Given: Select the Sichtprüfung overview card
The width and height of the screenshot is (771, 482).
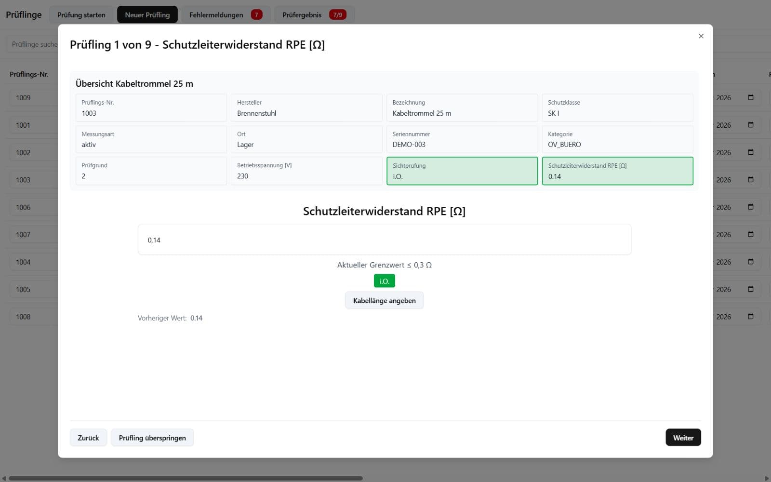Looking at the screenshot, I should (x=462, y=171).
